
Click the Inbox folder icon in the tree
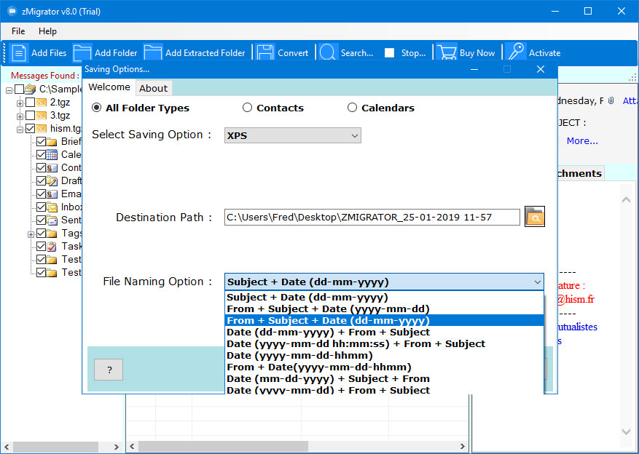click(x=52, y=207)
